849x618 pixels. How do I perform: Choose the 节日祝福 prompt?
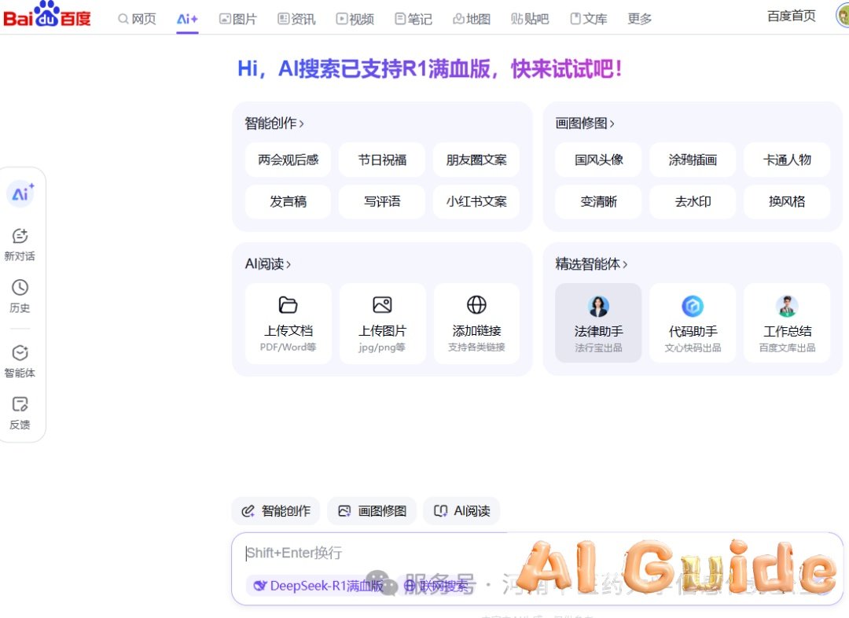point(382,160)
